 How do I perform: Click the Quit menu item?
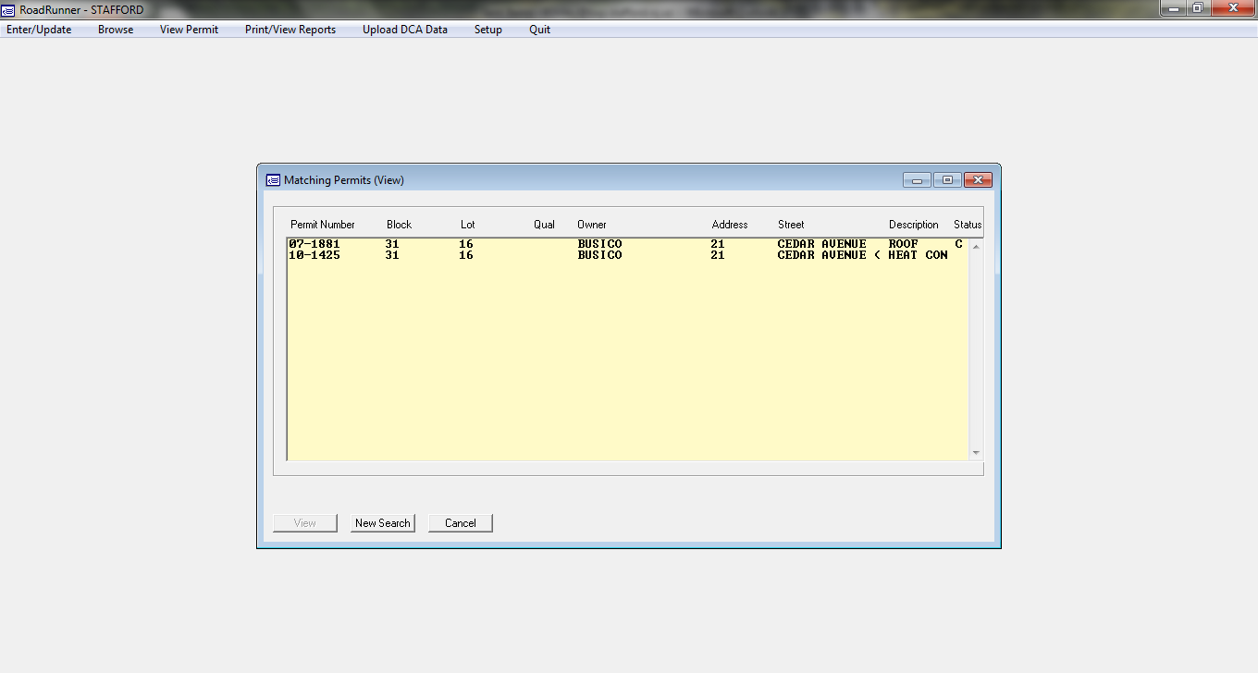click(540, 30)
